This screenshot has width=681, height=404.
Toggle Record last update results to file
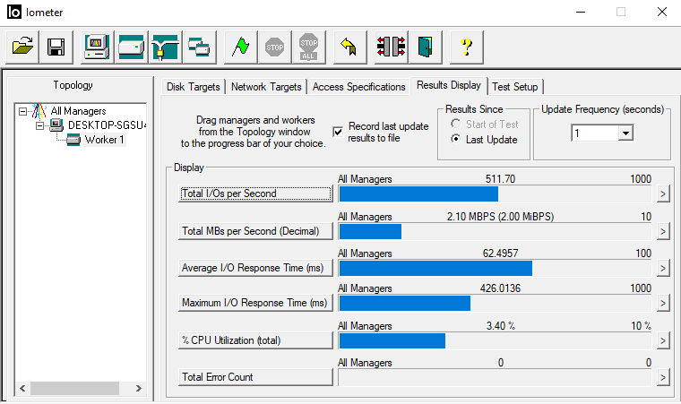click(x=338, y=132)
